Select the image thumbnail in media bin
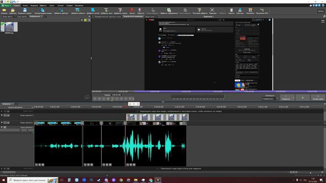 click(9, 27)
